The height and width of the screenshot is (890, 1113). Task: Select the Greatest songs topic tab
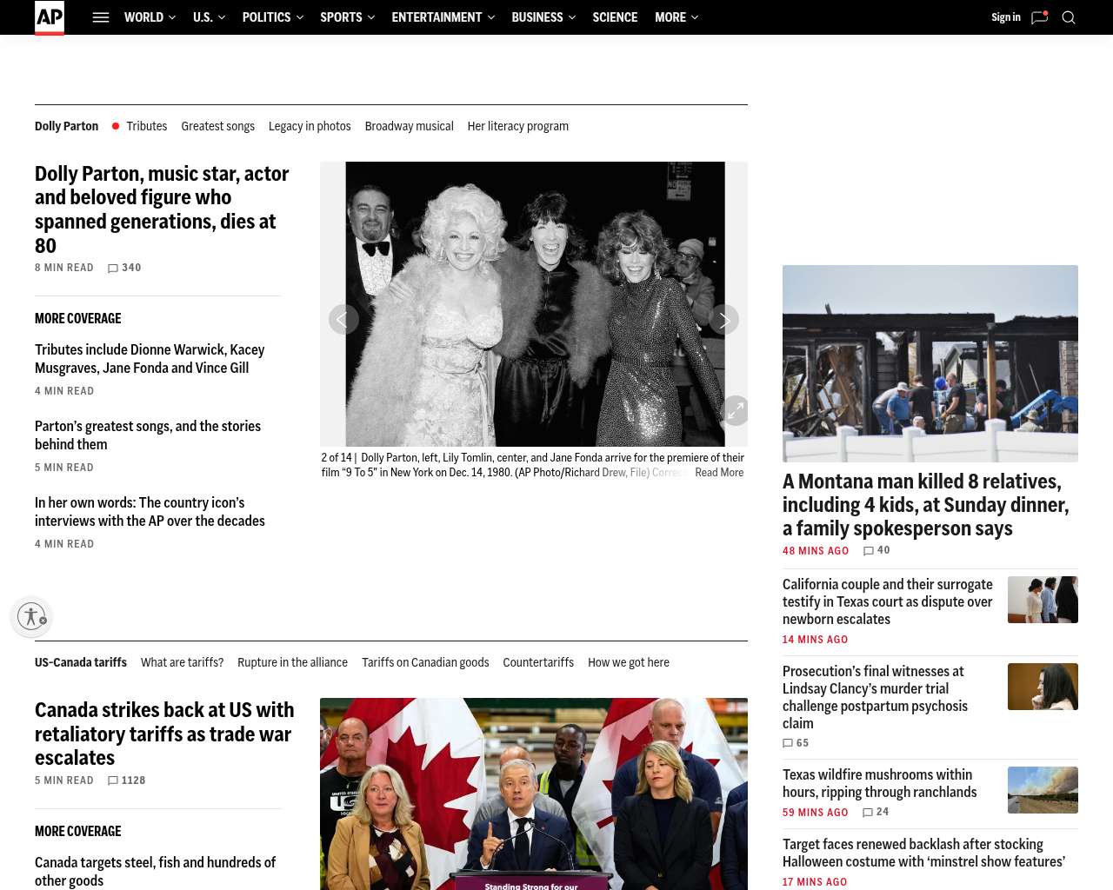point(217,126)
